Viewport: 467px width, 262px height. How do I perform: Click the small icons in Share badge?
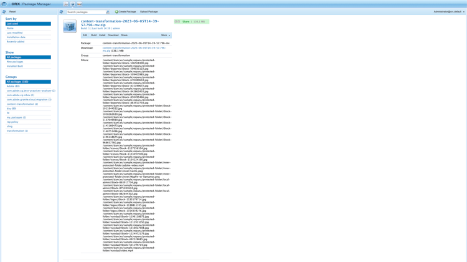pyautogui.click(x=177, y=21)
